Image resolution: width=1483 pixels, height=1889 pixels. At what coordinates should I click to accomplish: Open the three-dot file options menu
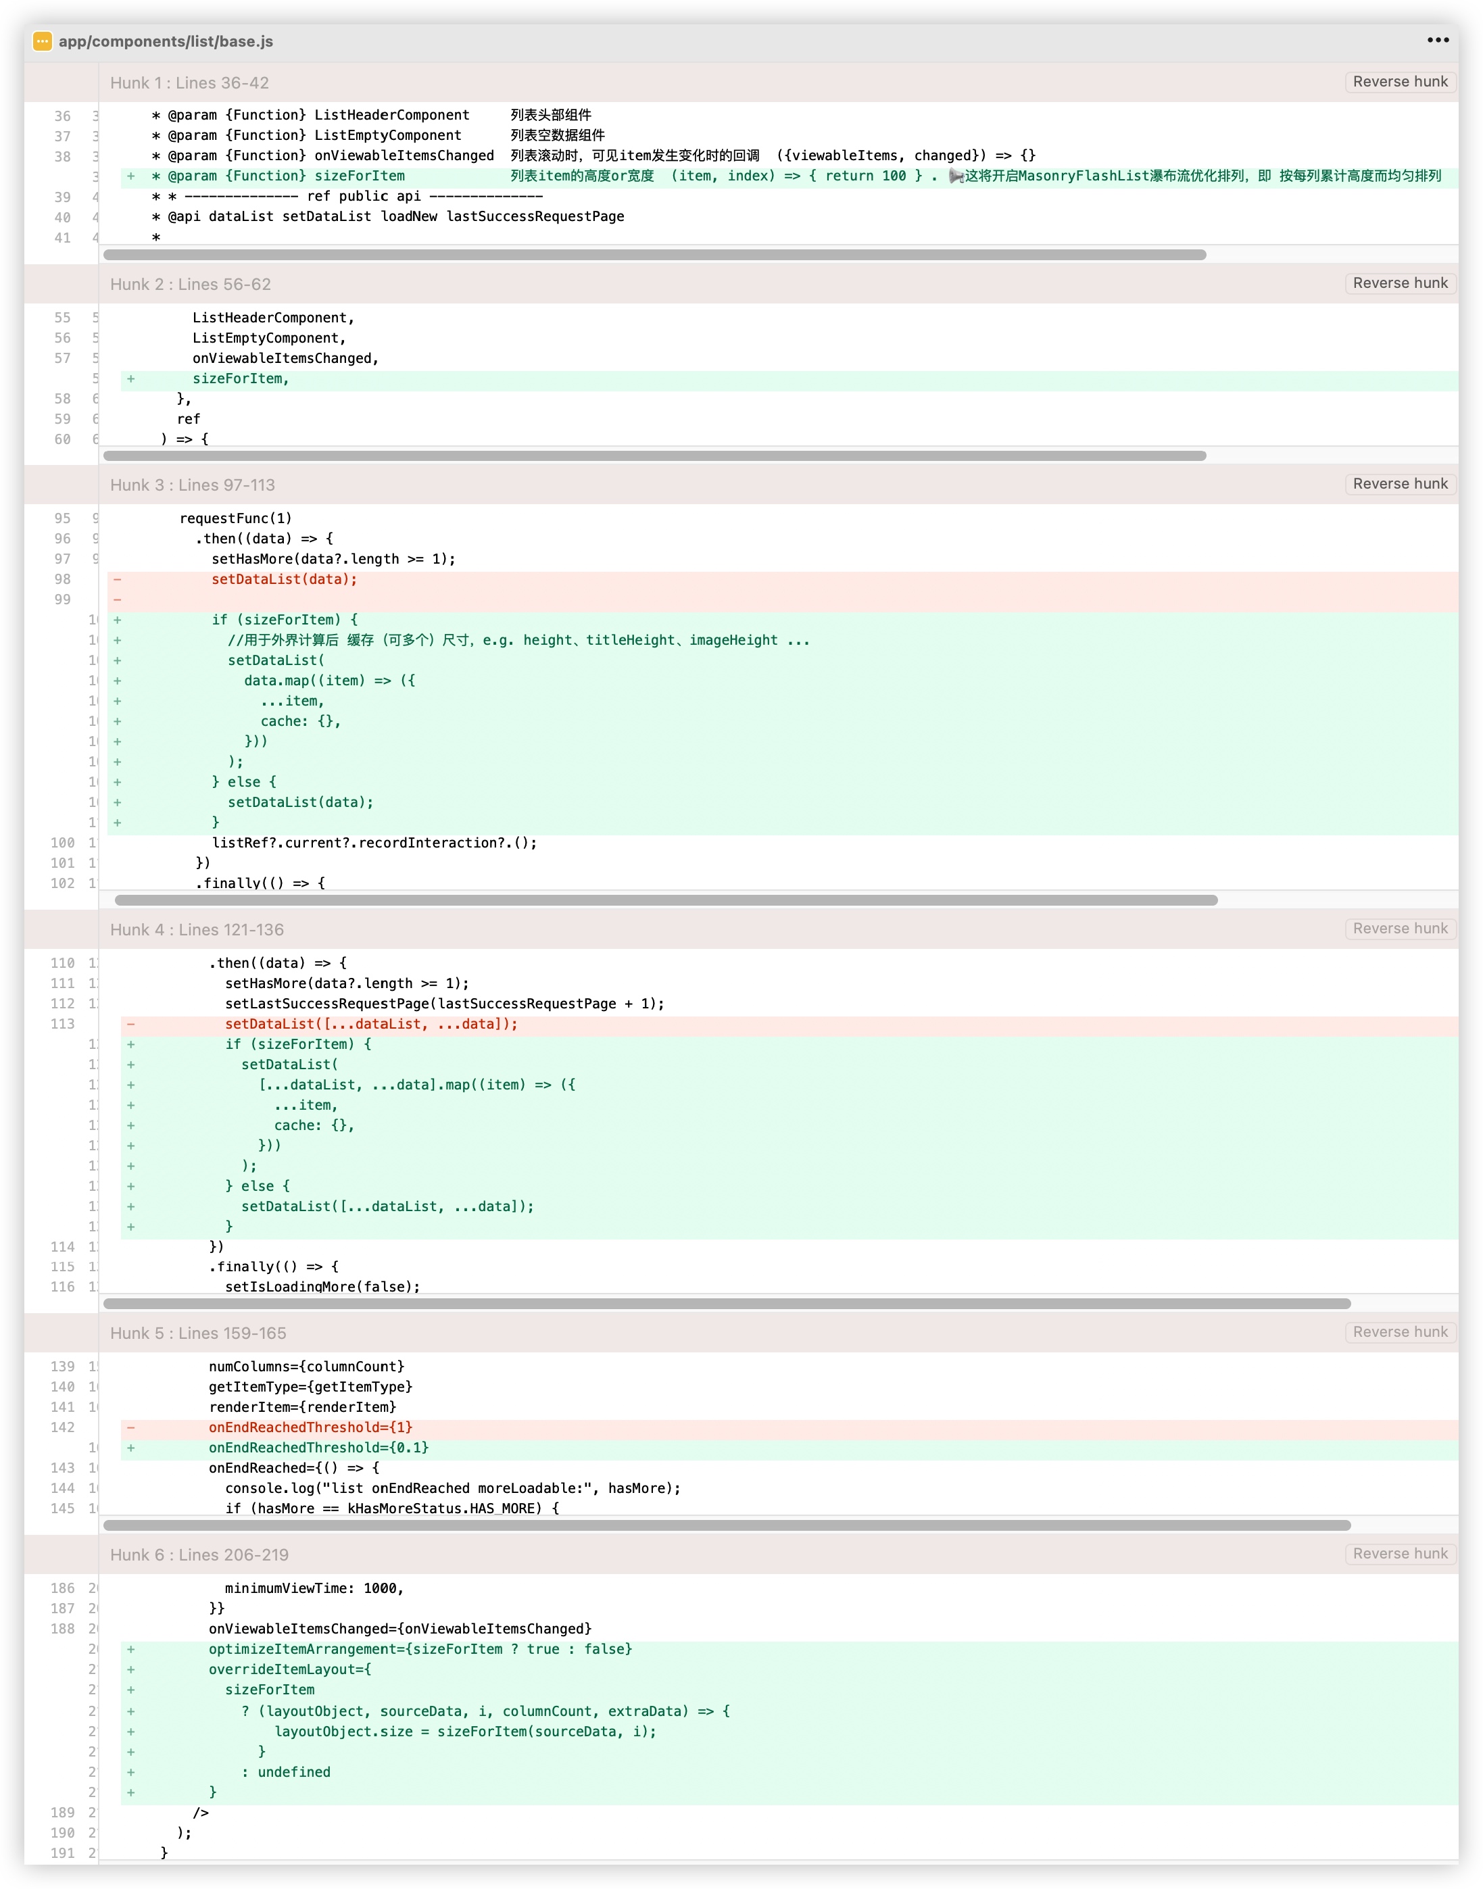(x=1438, y=40)
